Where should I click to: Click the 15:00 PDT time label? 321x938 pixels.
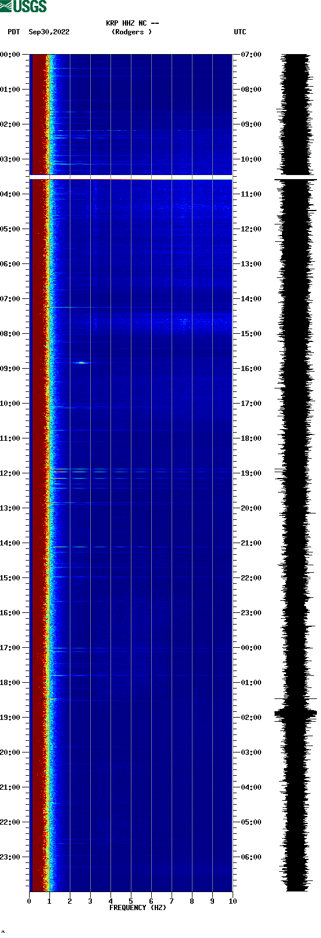point(10,578)
